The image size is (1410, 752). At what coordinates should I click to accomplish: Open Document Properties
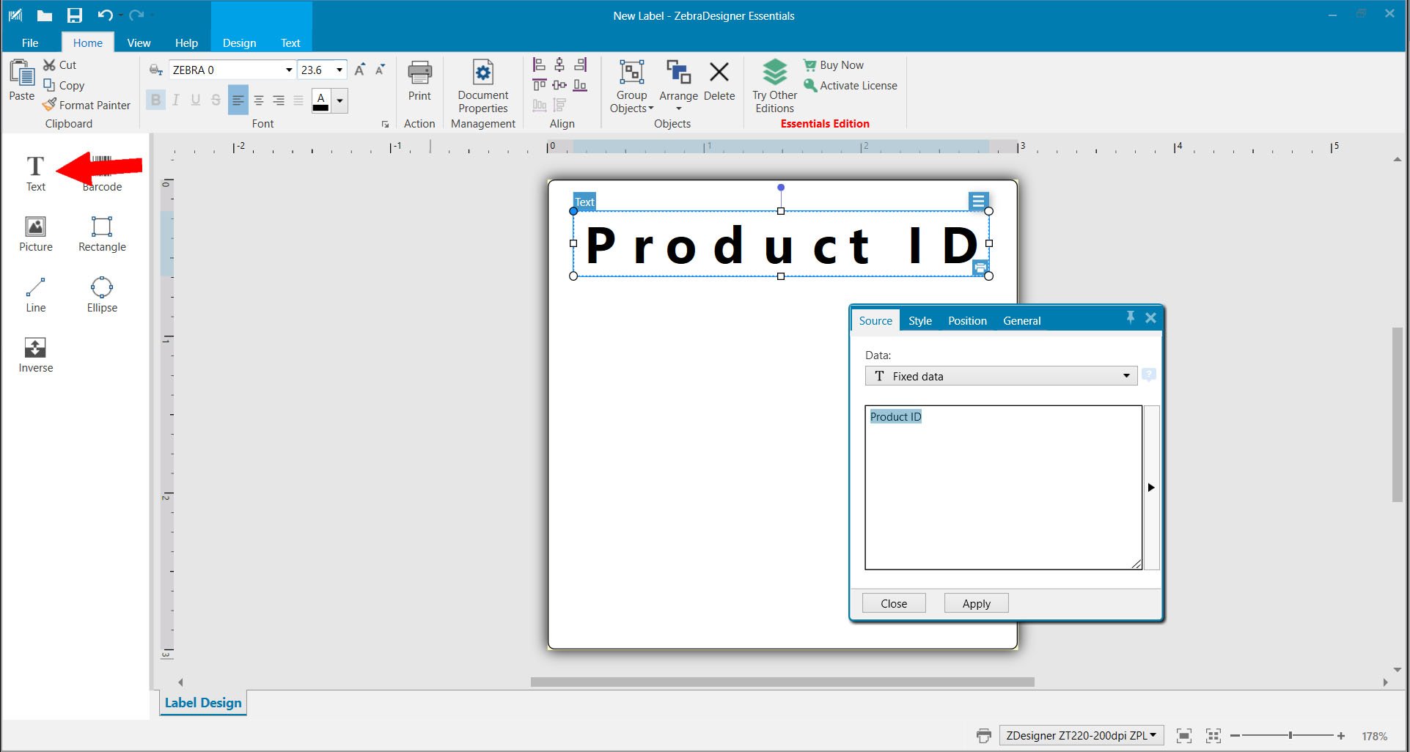(x=482, y=86)
